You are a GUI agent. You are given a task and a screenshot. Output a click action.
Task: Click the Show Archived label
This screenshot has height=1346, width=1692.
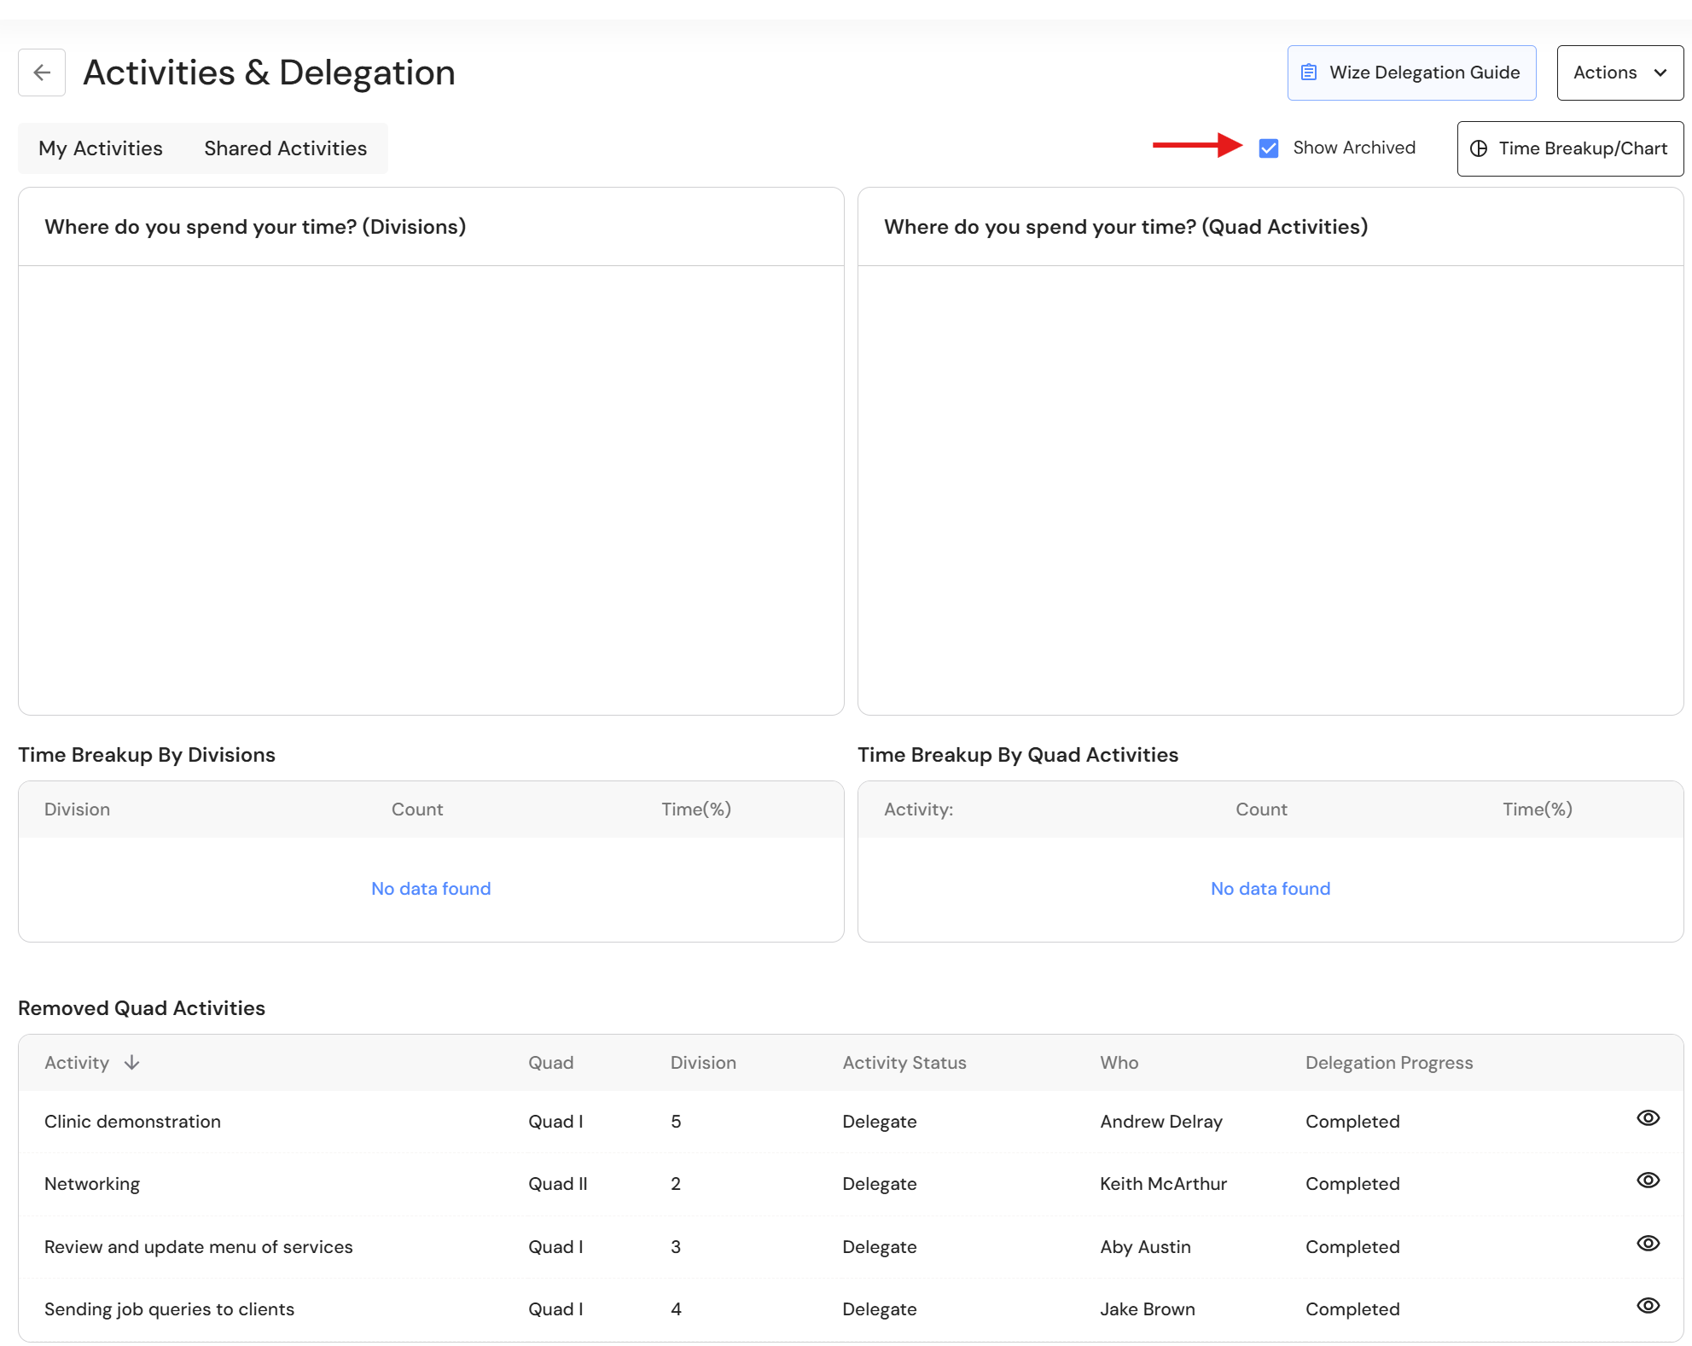(1354, 148)
